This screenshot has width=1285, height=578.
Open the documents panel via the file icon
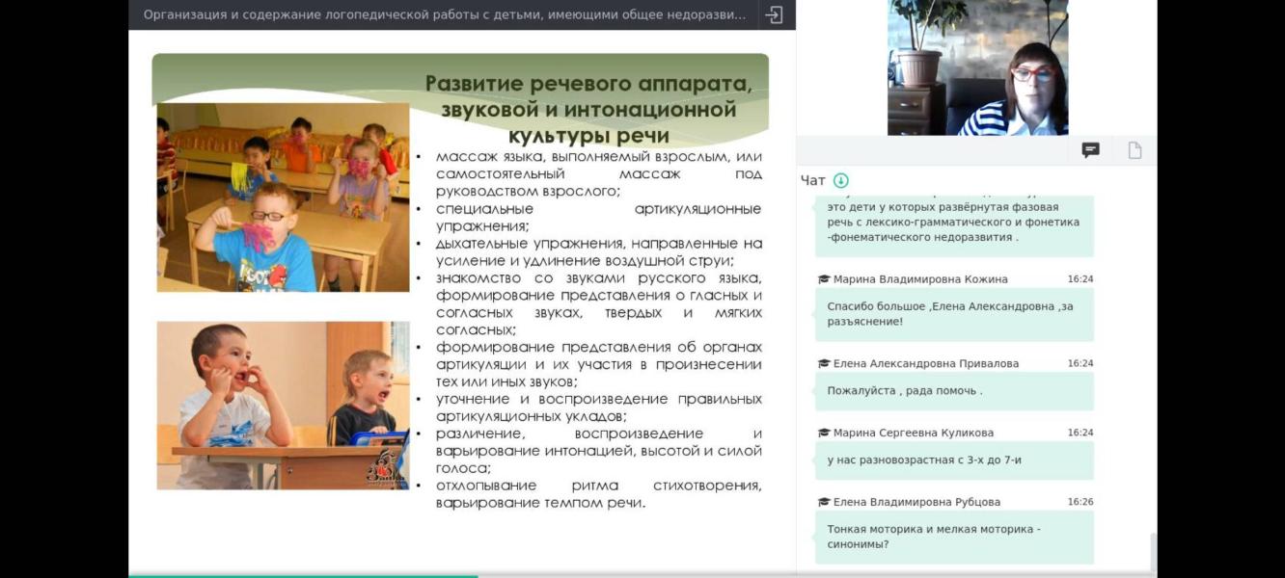(1134, 150)
